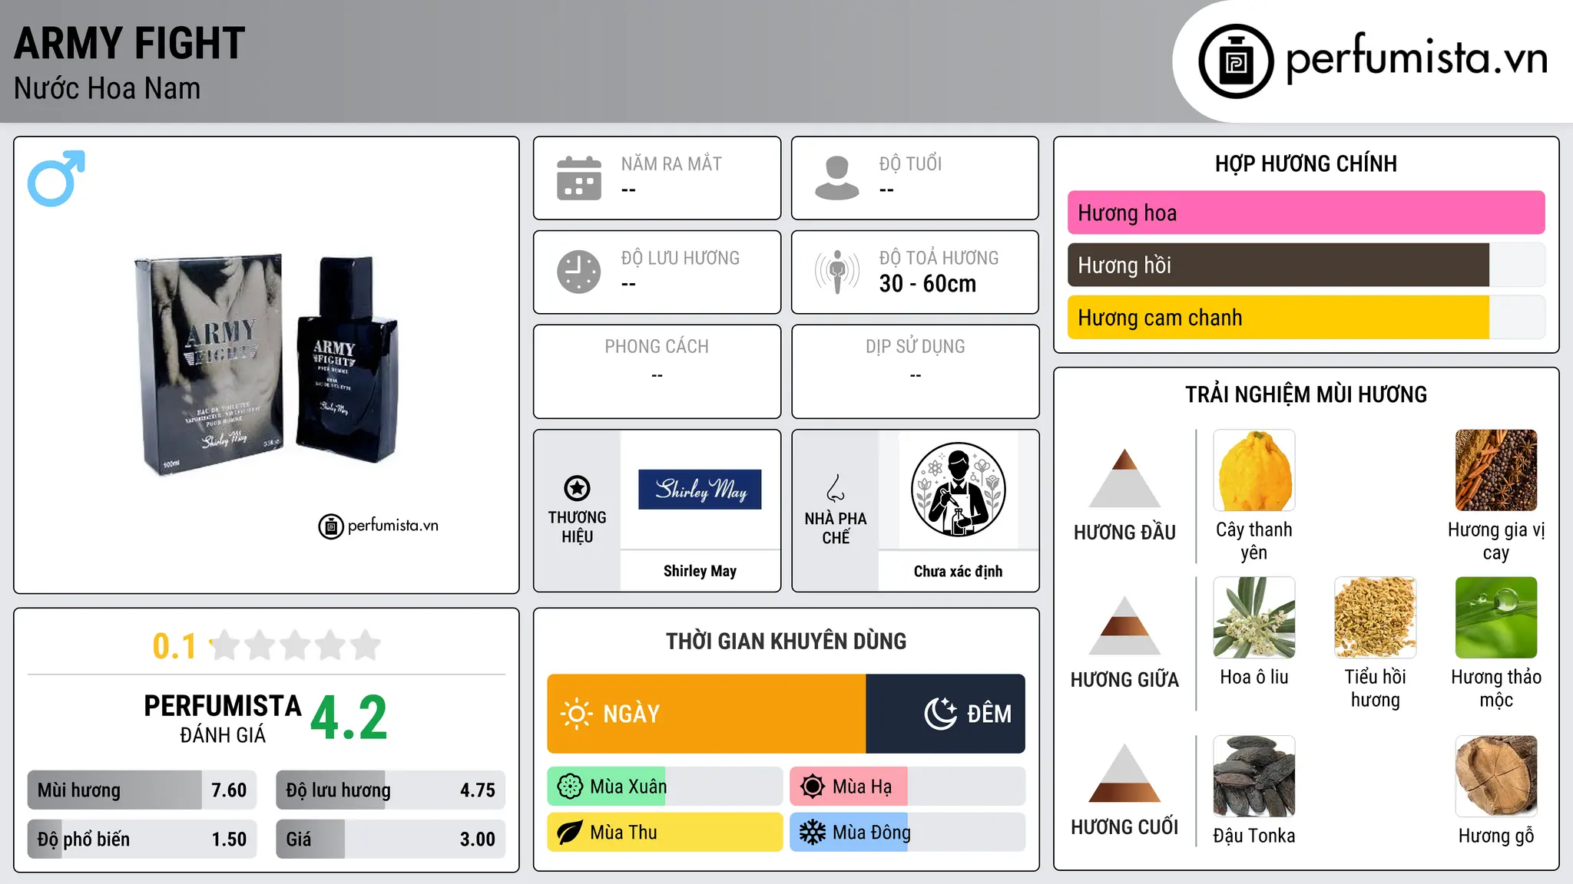Screen dimensions: 1573x884
Task: Click the Giá score 3.00
Action: click(x=478, y=839)
